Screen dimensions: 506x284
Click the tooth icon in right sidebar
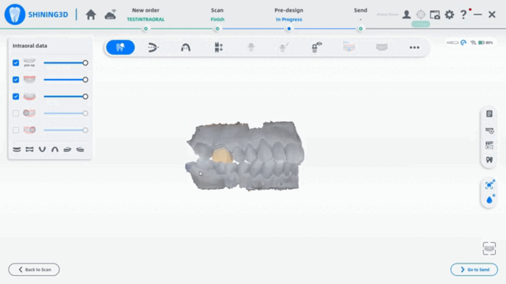(489, 160)
